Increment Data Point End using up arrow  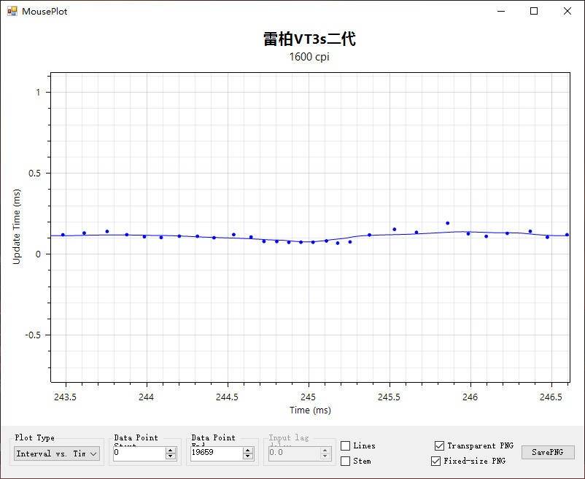pyautogui.click(x=248, y=451)
